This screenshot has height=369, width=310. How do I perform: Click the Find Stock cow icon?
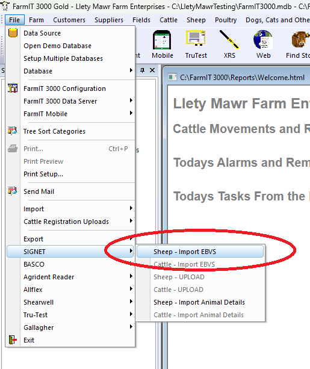pyautogui.click(x=300, y=40)
